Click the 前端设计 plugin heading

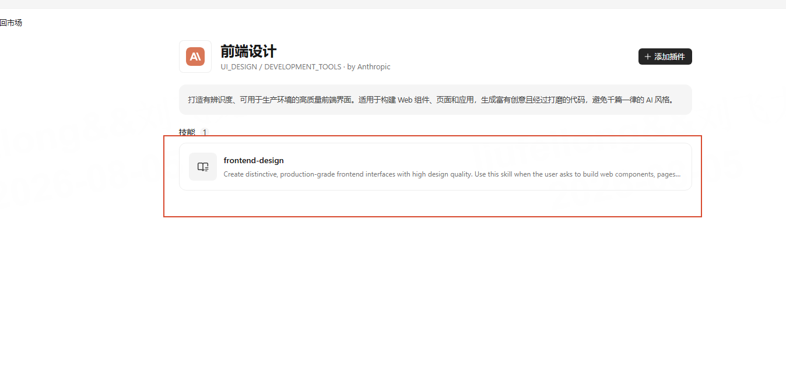[248, 51]
